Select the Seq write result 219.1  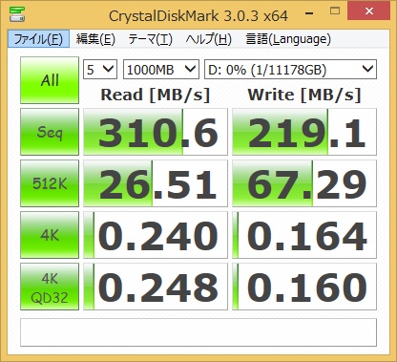(x=304, y=132)
